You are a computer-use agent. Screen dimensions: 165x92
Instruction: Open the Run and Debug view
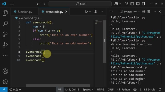coord(5,45)
